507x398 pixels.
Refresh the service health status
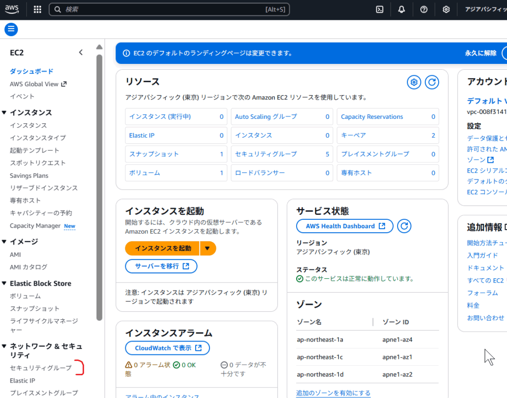point(405,226)
